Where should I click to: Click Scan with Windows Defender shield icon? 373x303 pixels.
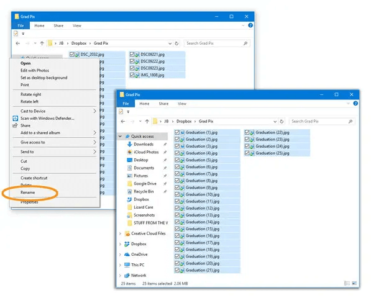coord(15,118)
